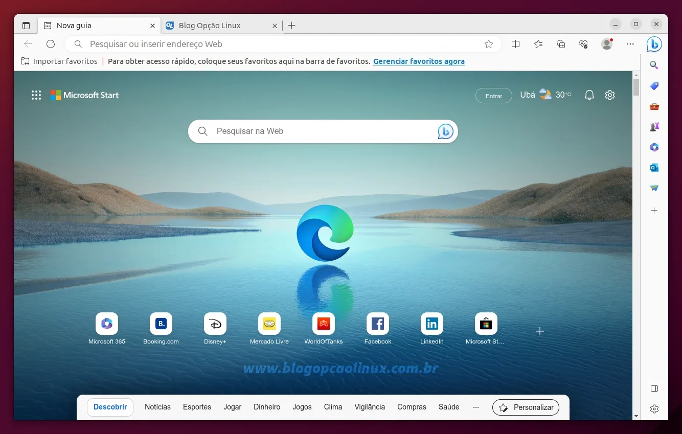Close the Nova guia tab
This screenshot has height=434, width=682.
tap(152, 26)
